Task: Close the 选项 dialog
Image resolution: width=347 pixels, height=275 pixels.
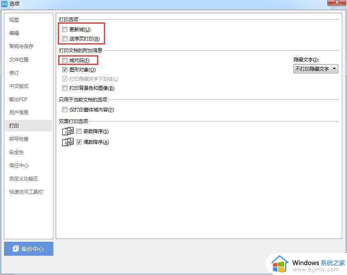Action: 337,2
